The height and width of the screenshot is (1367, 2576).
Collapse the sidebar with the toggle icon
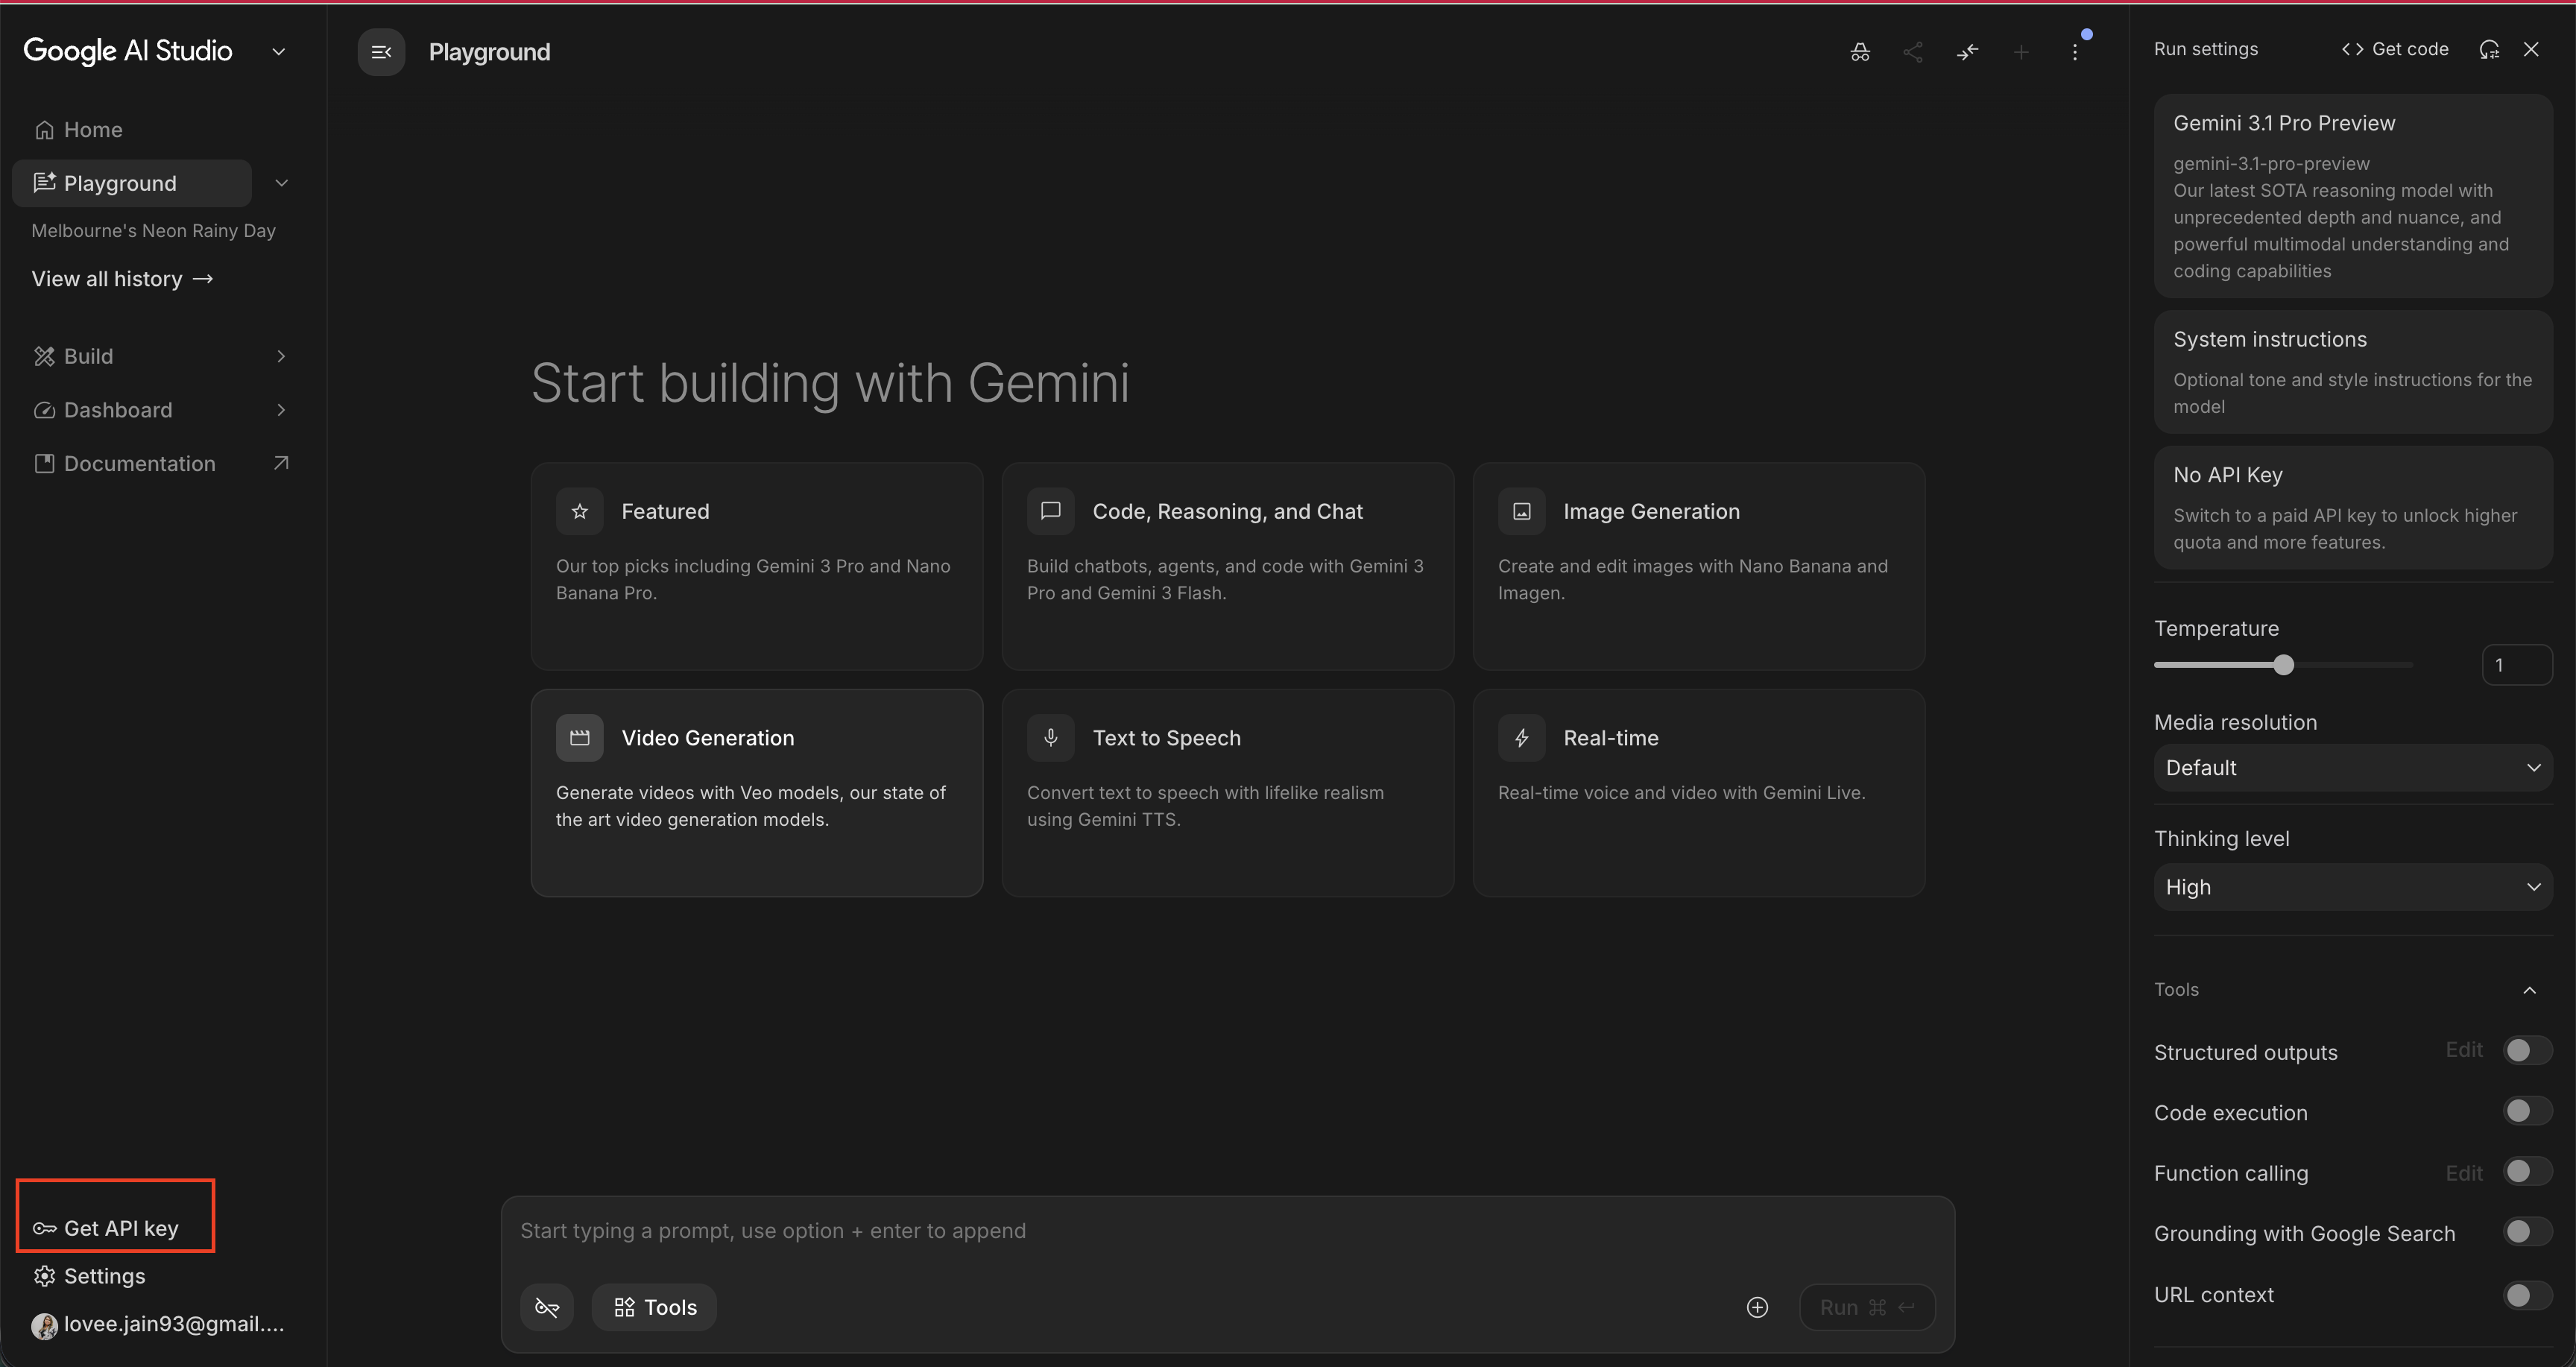[x=381, y=52]
